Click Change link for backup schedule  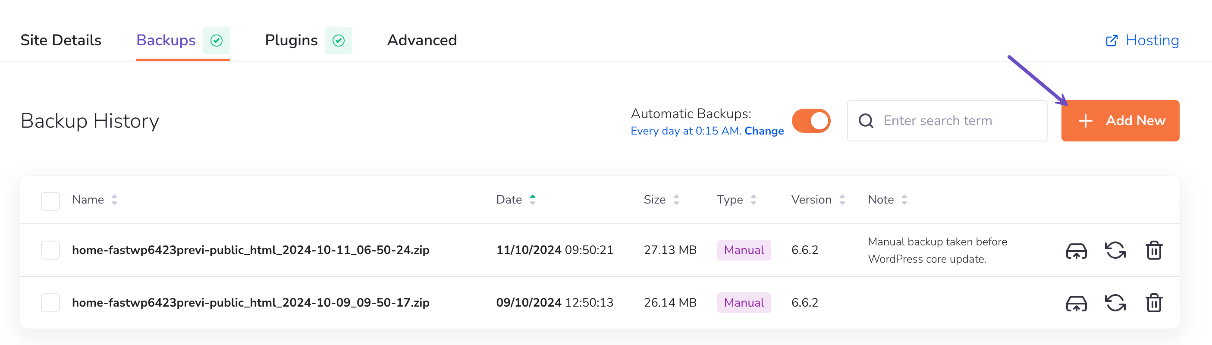(763, 131)
